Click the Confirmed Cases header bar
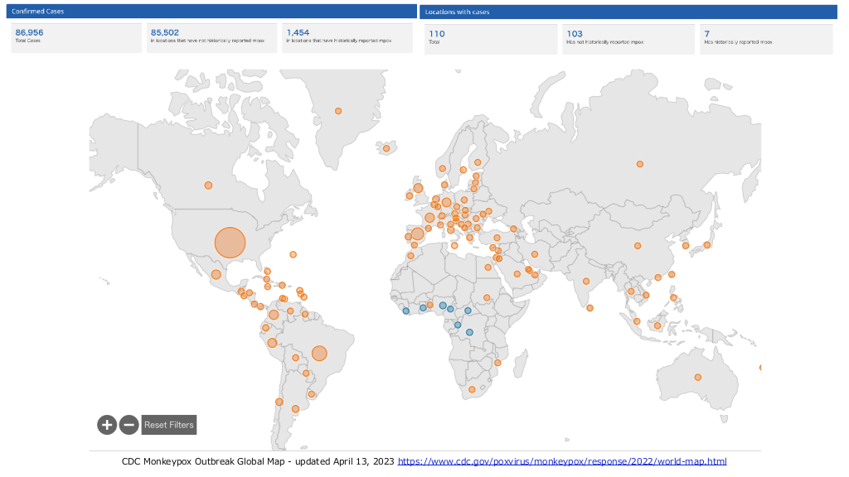 [213, 12]
